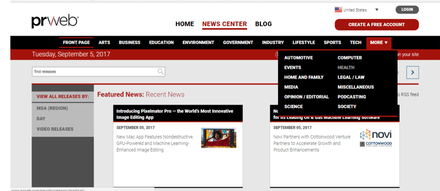Choose HOME AND FAMILY menu entry

tap(304, 77)
